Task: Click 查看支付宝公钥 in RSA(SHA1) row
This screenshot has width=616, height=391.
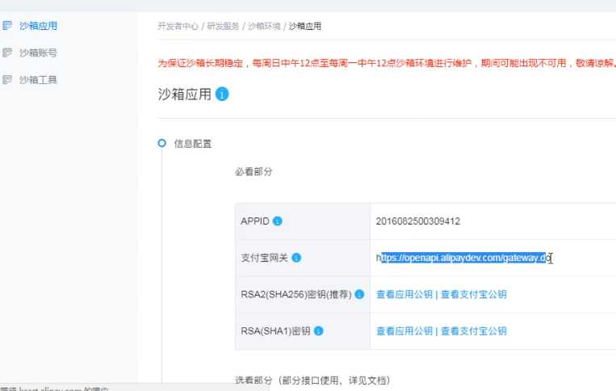Action: pyautogui.click(x=473, y=331)
